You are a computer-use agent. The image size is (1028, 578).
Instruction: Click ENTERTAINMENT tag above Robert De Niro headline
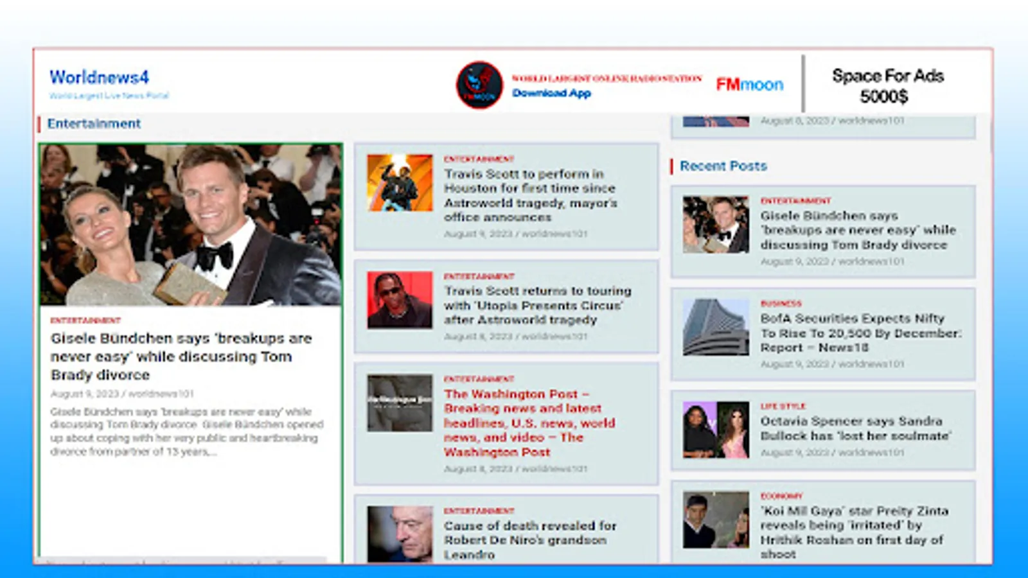[x=479, y=511]
